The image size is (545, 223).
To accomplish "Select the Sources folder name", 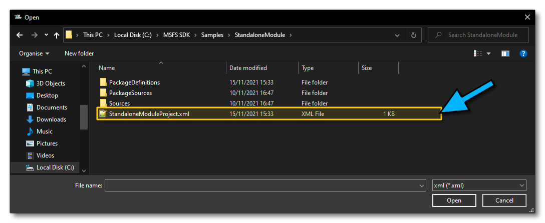I will (x=119, y=103).
